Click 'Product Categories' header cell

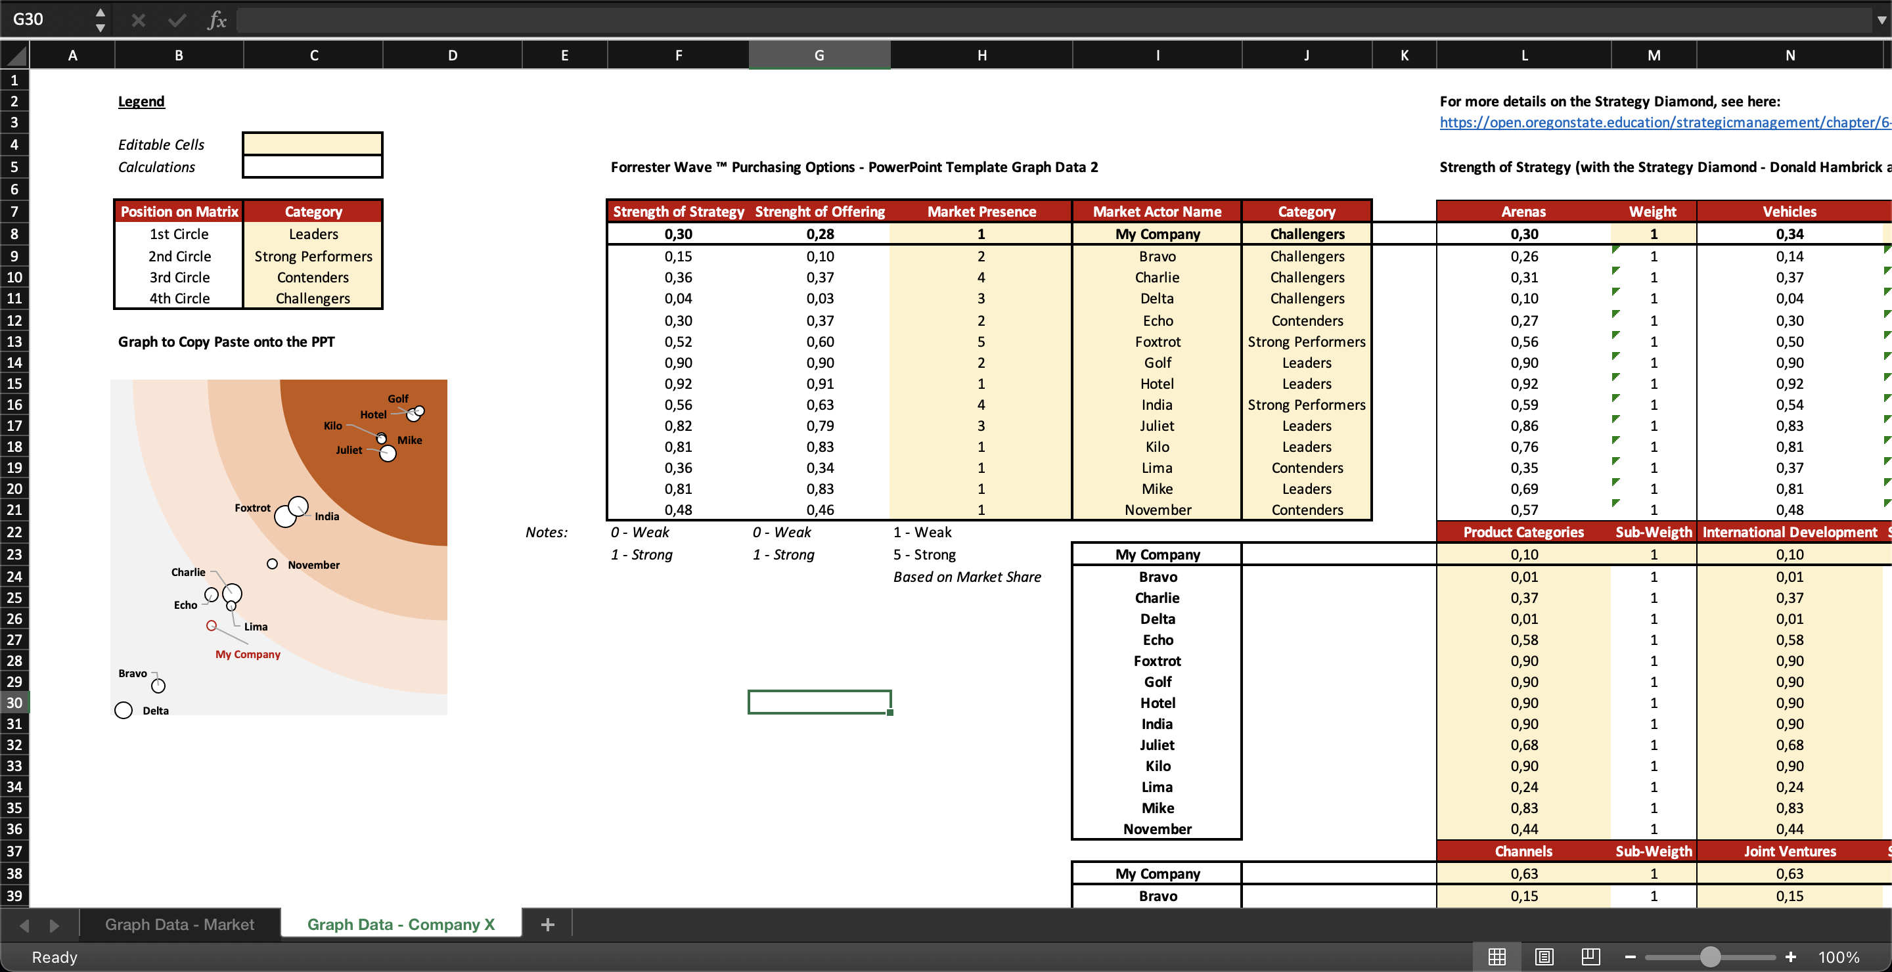tap(1523, 532)
